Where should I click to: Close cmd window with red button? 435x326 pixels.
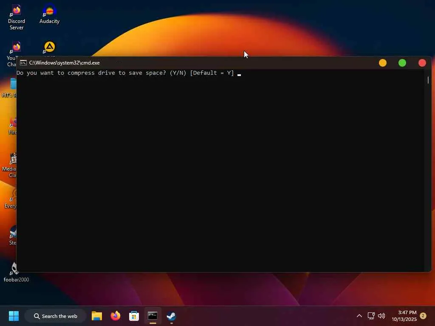click(x=422, y=63)
